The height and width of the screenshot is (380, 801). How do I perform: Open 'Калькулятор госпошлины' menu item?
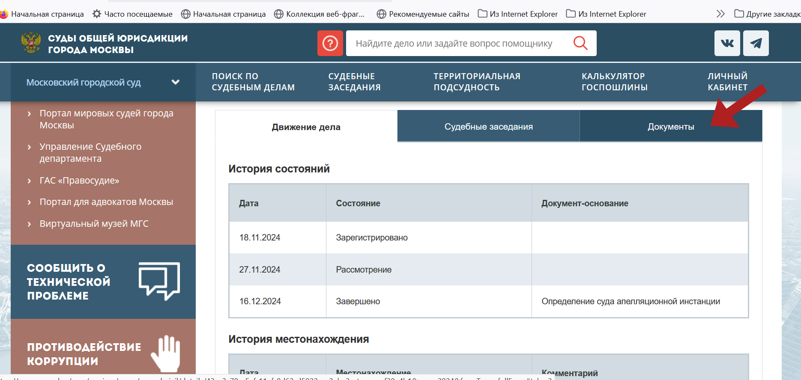click(614, 82)
